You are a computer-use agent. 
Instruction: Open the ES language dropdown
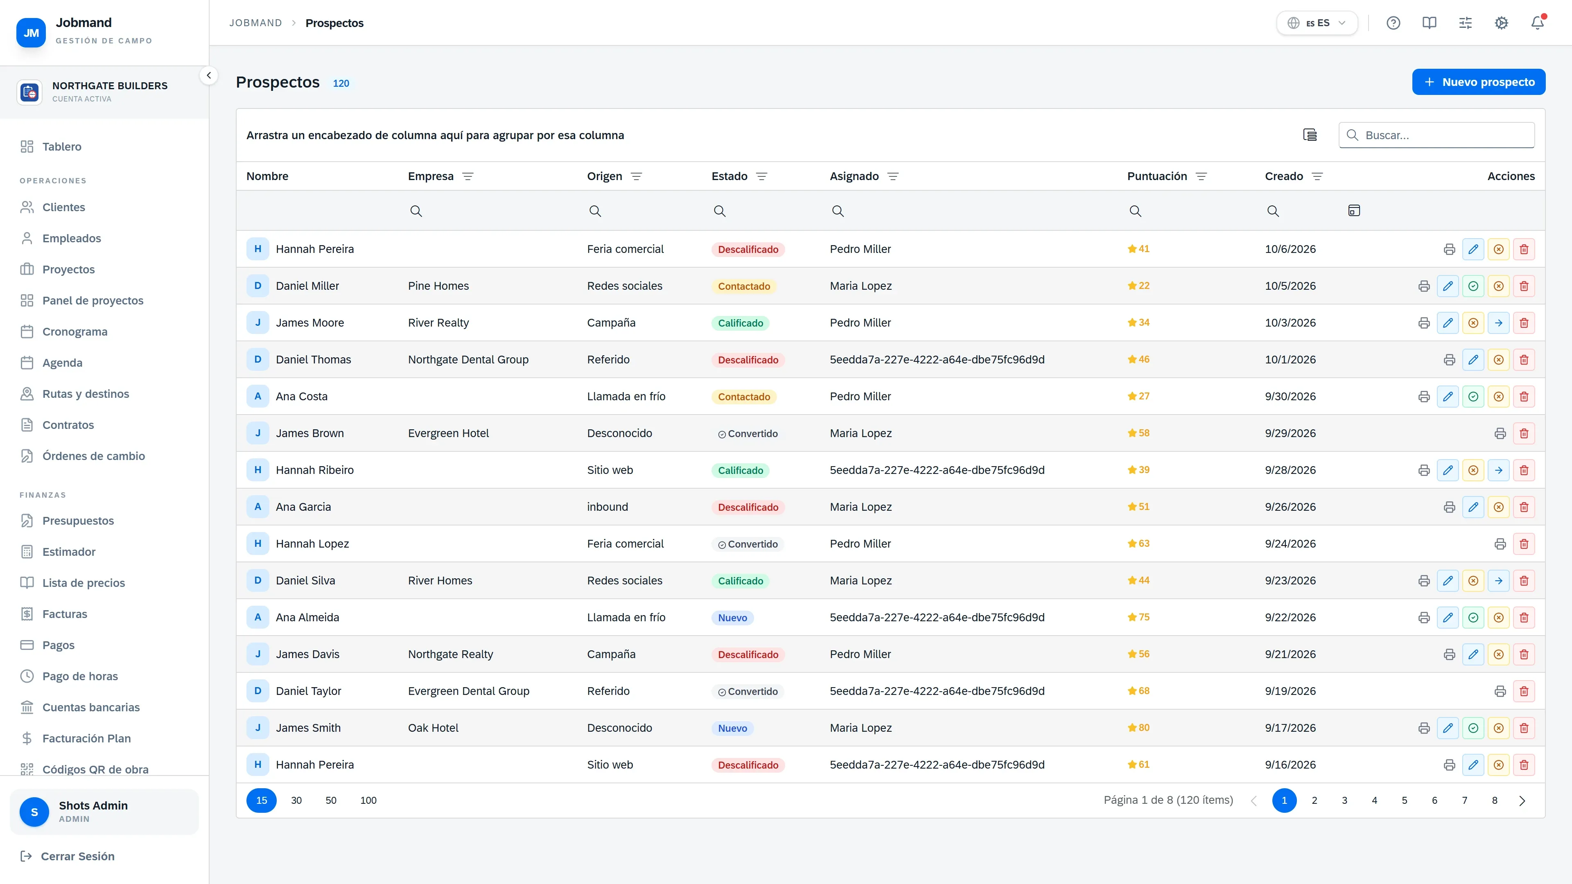pyautogui.click(x=1317, y=23)
